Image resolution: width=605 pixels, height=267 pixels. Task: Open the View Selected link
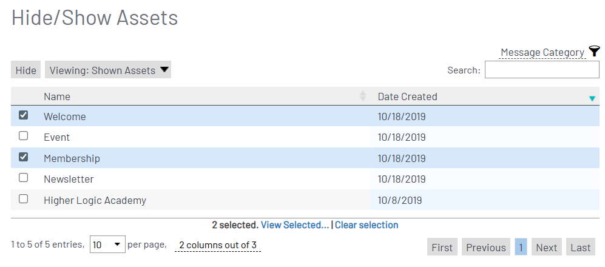tap(294, 225)
